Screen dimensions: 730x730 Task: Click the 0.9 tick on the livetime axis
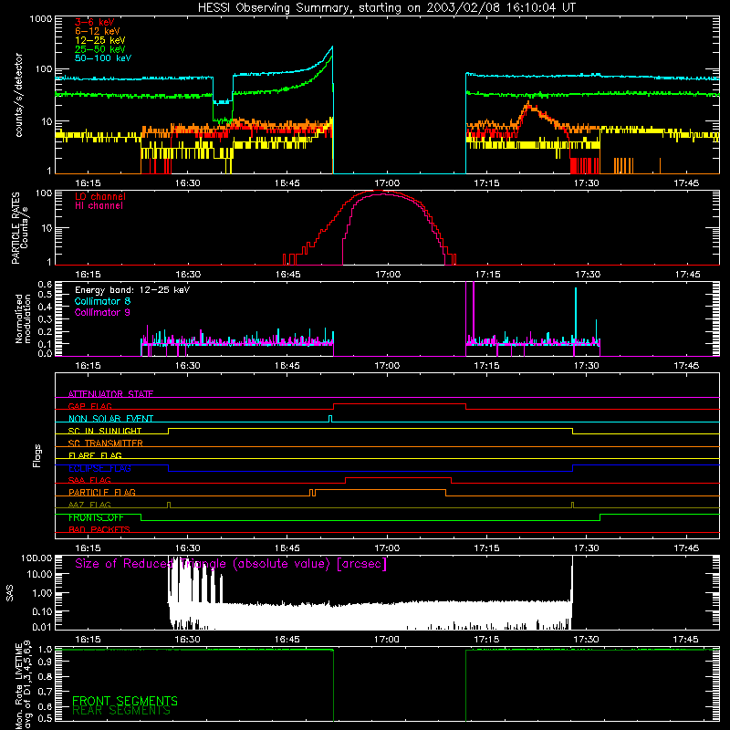pos(45,662)
